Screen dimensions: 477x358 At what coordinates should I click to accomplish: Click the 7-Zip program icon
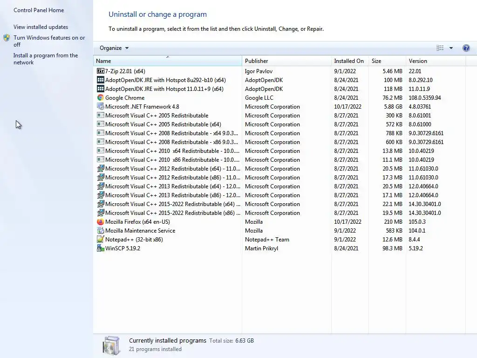click(101, 71)
